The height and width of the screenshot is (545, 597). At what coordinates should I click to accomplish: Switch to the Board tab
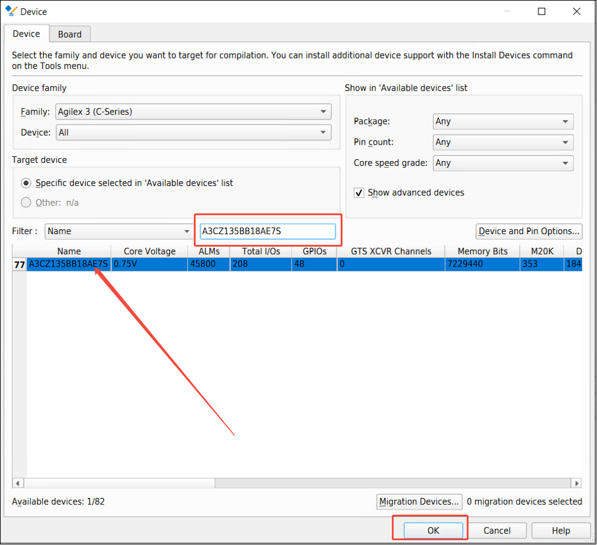tap(69, 34)
